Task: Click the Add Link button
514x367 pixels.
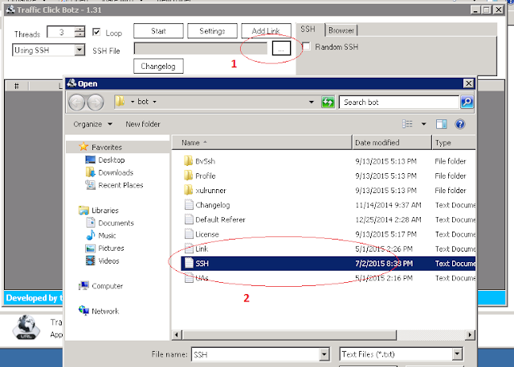Action: [266, 31]
